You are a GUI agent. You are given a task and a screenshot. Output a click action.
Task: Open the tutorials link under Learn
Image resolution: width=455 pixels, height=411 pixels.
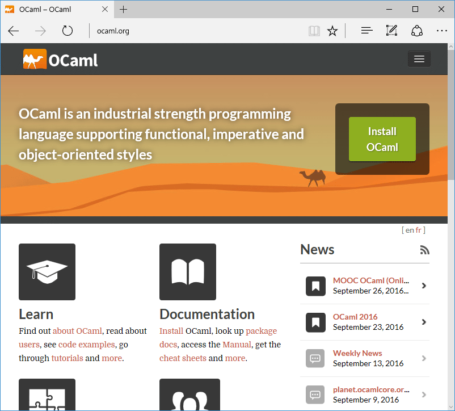(x=67, y=358)
